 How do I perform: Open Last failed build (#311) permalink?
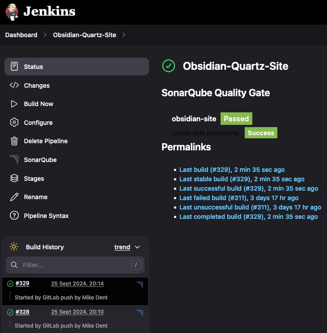(239, 198)
